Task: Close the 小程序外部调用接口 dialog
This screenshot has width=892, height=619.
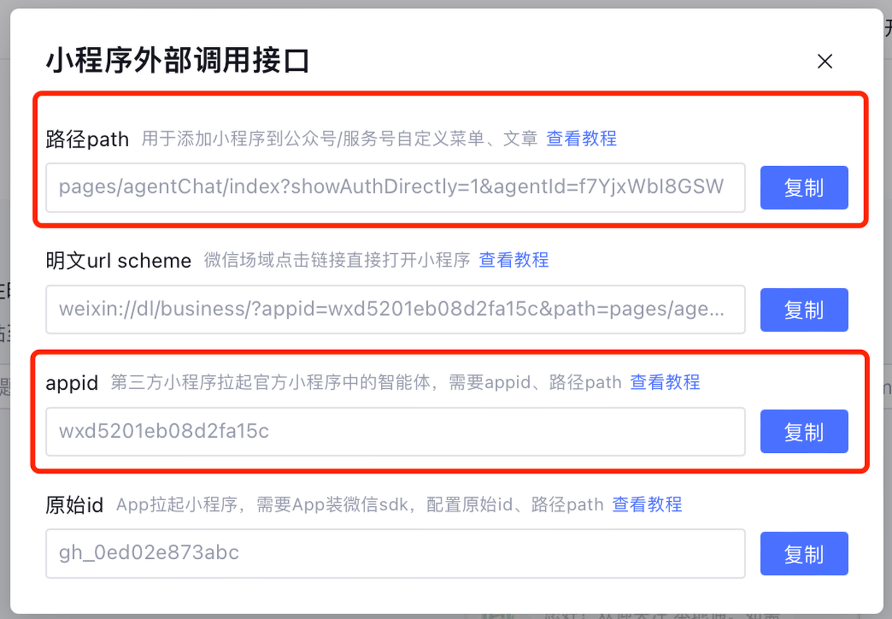Action: [x=825, y=61]
